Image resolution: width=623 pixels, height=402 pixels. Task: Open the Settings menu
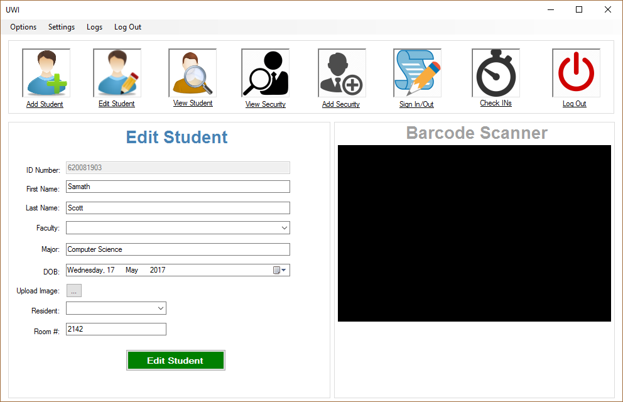click(62, 27)
